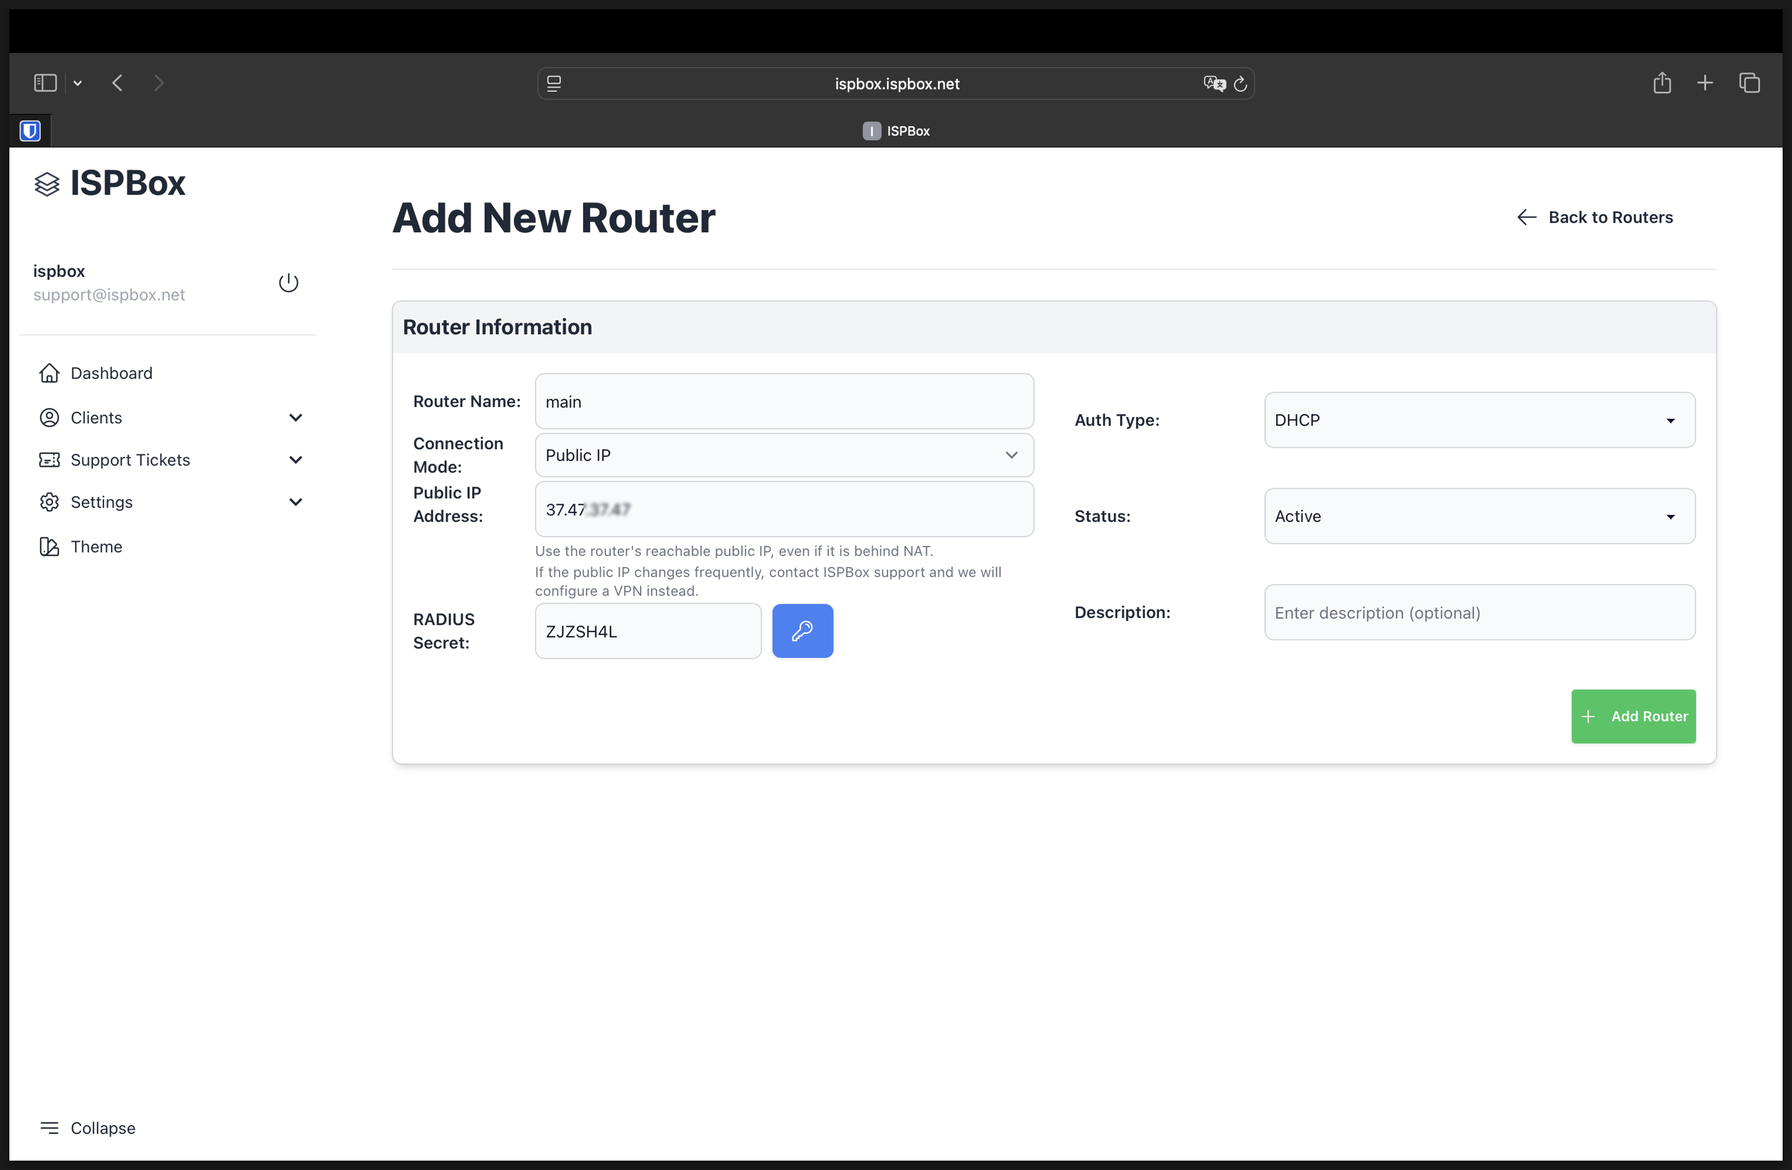The image size is (1792, 1170).
Task: Open the Theme menu item
Action: (x=96, y=547)
